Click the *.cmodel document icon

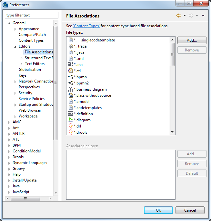pos(71,101)
